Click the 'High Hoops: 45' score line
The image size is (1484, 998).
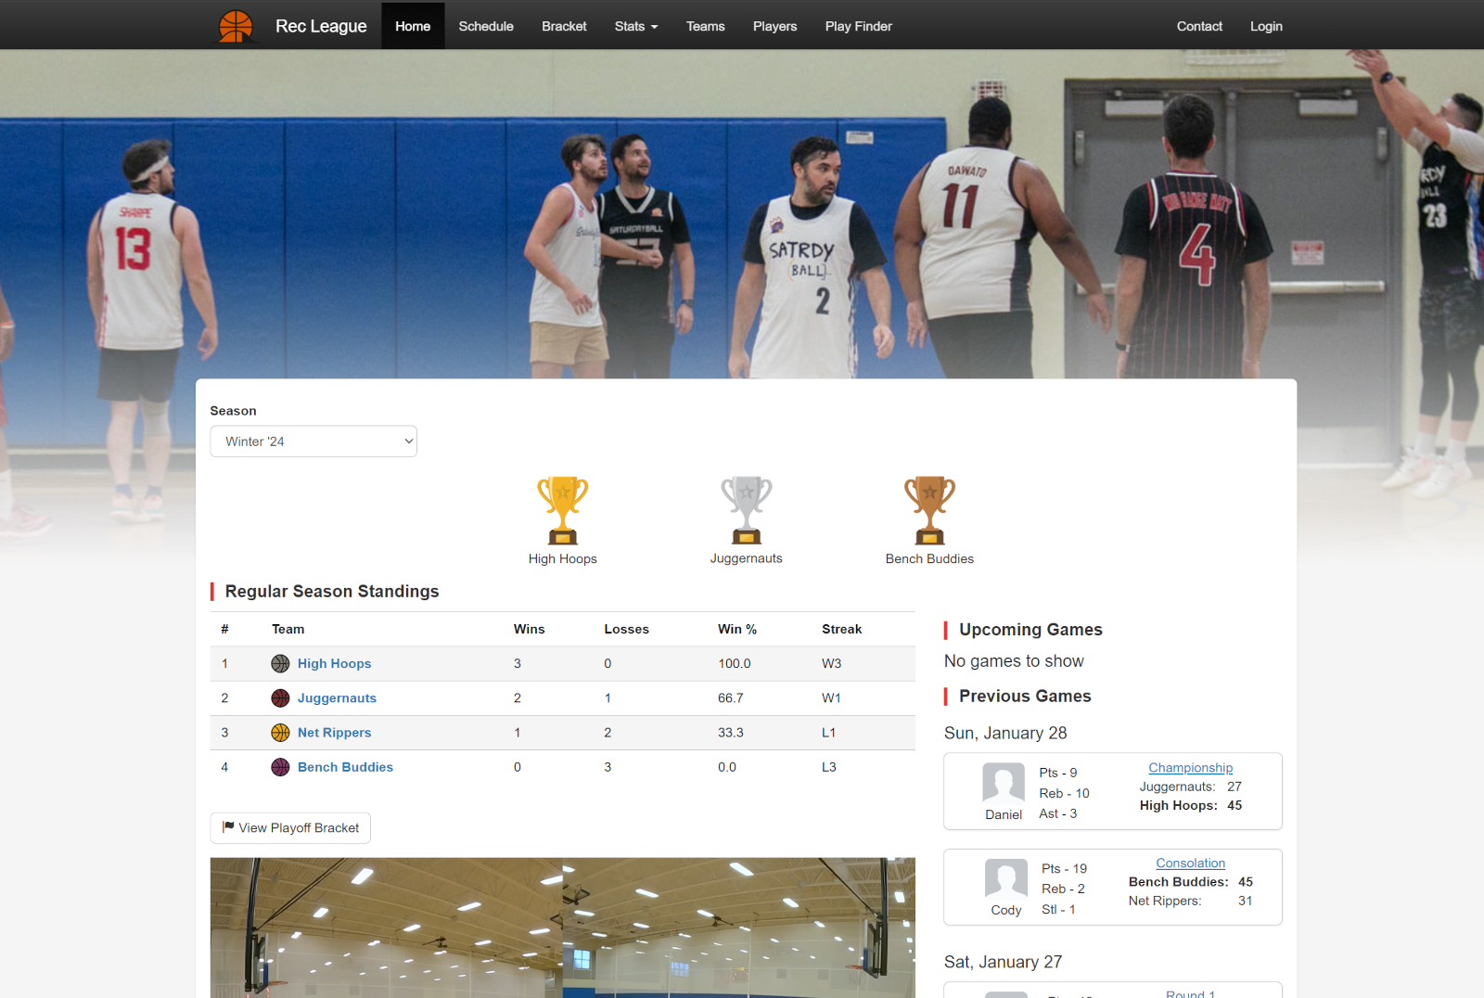(1191, 806)
